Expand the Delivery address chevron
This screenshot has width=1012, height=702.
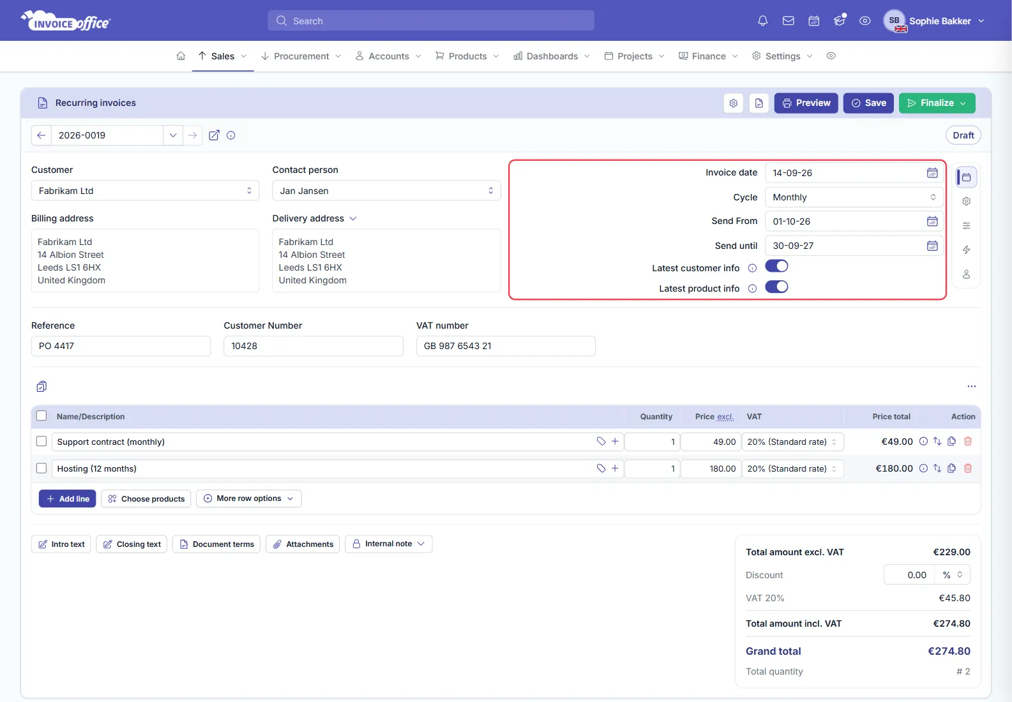[x=353, y=218]
